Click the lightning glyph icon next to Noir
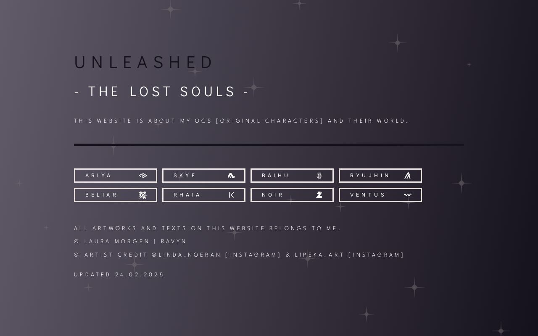 (x=319, y=194)
